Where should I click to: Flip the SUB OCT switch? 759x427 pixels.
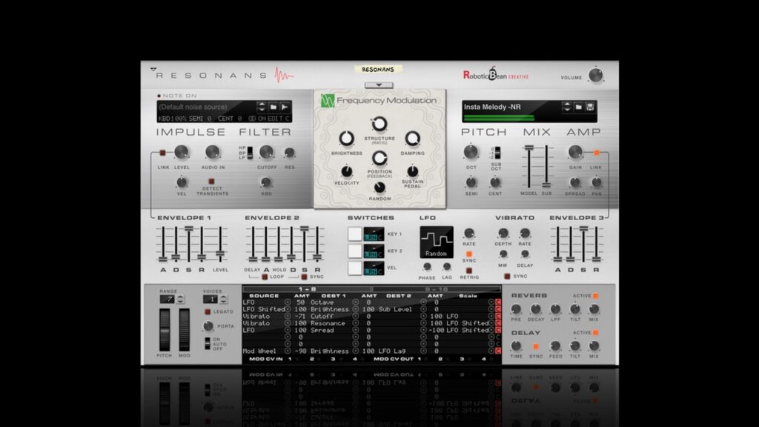497,153
